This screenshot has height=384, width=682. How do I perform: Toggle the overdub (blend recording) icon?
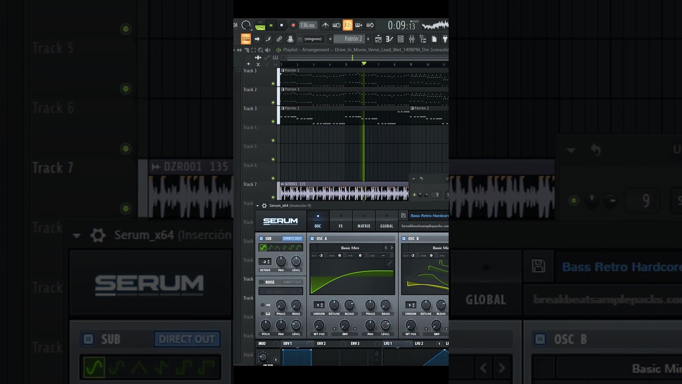point(359,25)
